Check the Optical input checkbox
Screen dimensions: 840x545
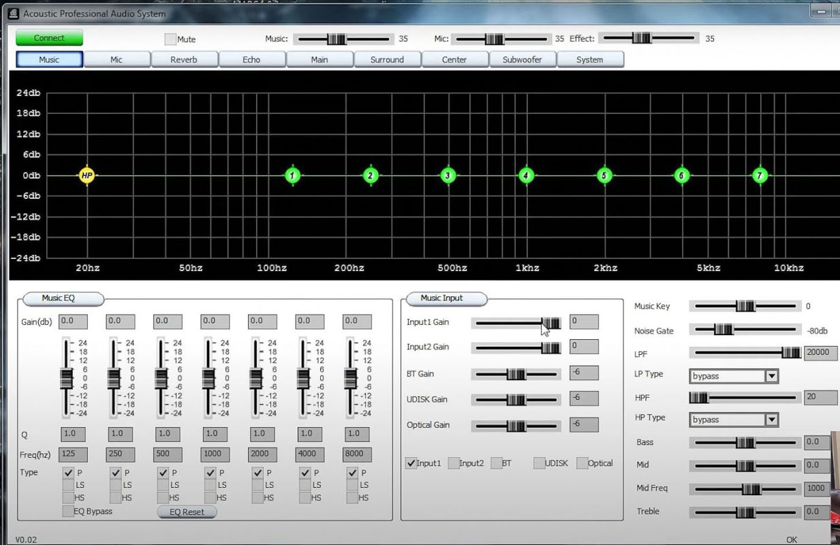[582, 463]
